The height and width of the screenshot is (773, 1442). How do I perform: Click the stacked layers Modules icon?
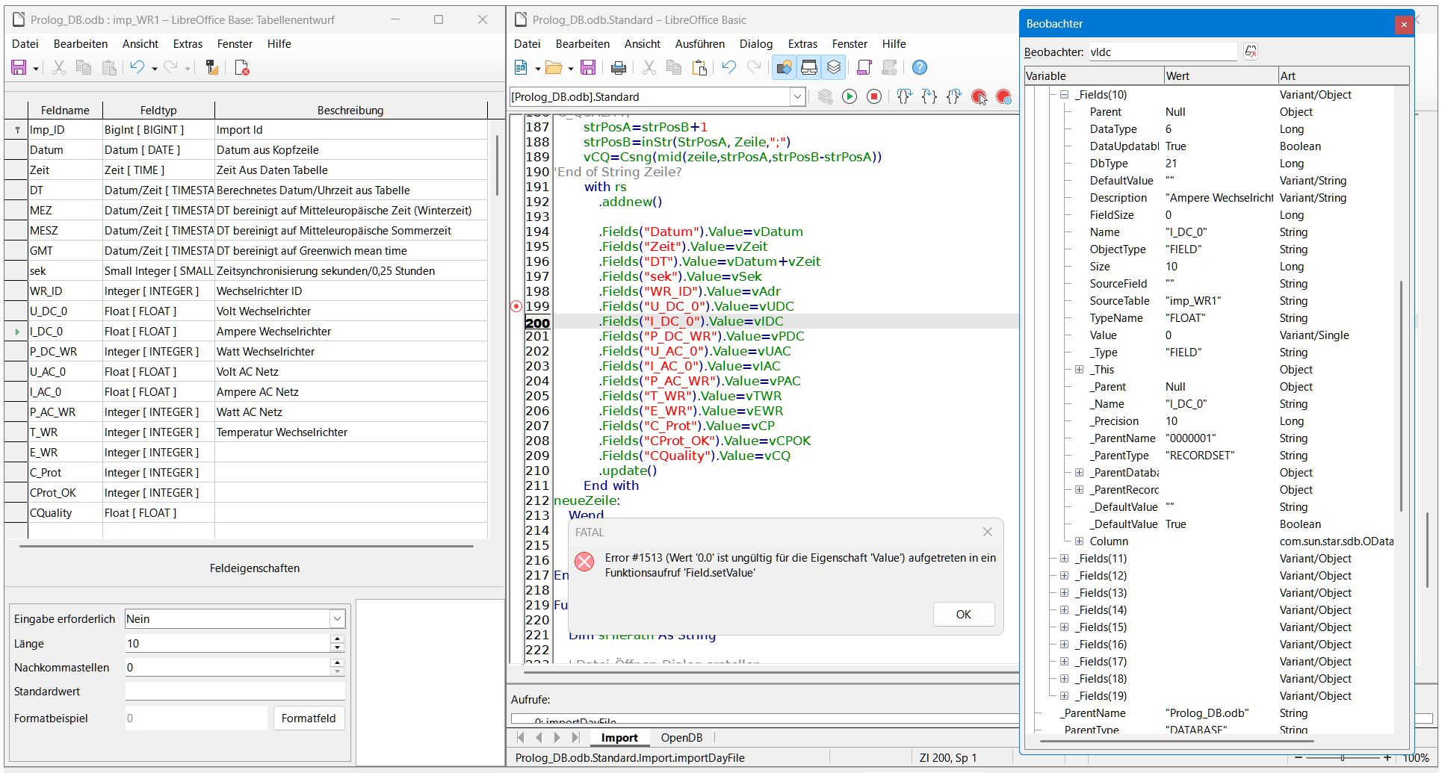pyautogui.click(x=834, y=68)
